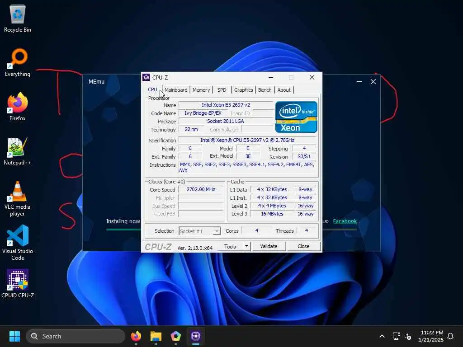Click the MEmu installer taskbar icon
The width and height of the screenshot is (463, 347).
[176, 336]
